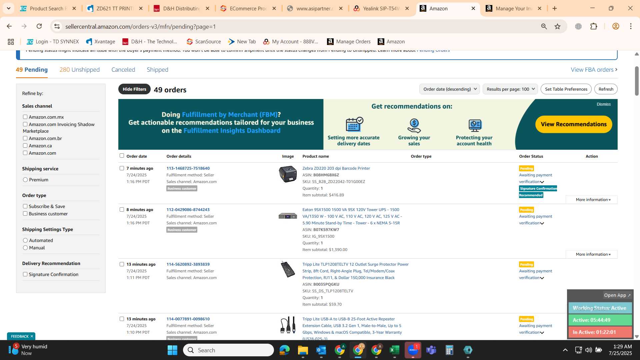
Task: Check the Amazon.ca sales channel filter
Action: 25,146
